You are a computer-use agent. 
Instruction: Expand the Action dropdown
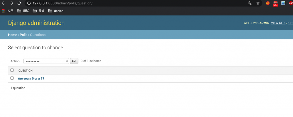click(x=46, y=61)
